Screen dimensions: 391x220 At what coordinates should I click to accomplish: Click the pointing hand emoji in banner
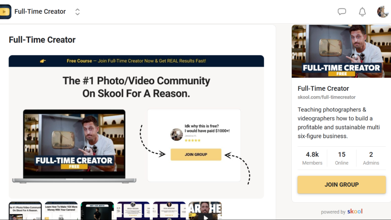pos(43,61)
